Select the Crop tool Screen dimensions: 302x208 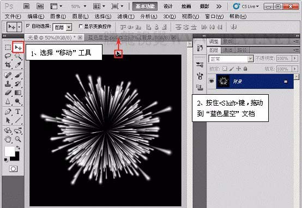[8, 65]
